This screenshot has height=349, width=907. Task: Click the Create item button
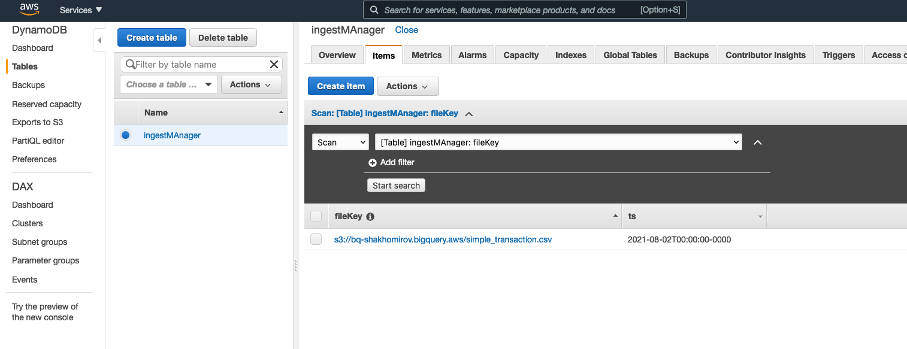pos(340,86)
